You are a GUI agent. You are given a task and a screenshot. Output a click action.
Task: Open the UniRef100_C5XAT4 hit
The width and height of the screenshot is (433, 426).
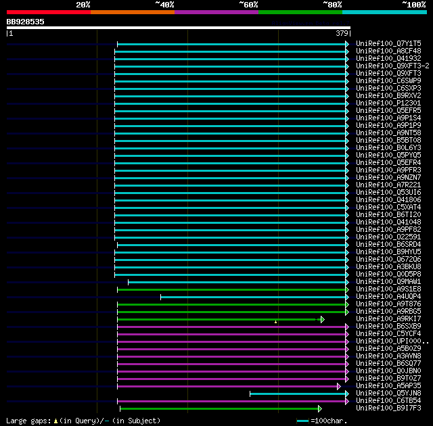point(388,208)
